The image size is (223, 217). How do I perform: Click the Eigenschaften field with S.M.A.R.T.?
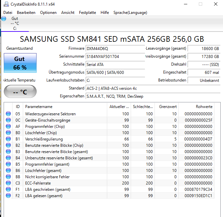click(153, 96)
